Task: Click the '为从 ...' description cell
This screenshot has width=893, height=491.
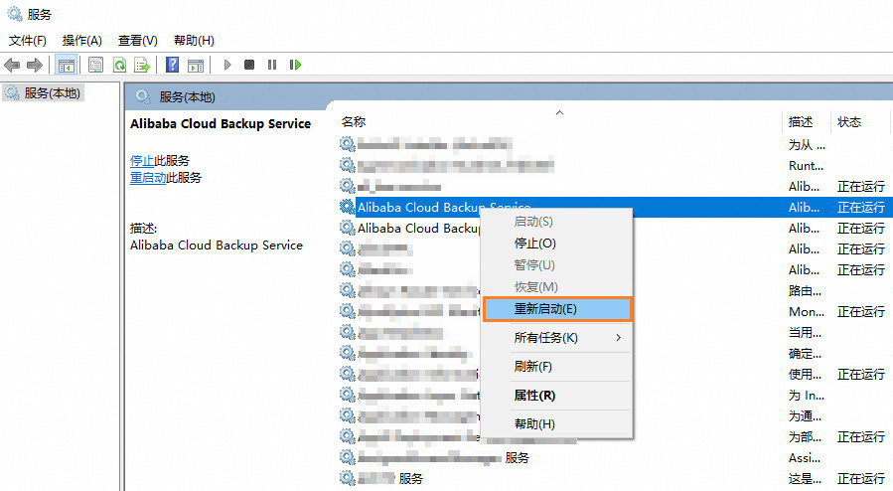Action: 807,145
